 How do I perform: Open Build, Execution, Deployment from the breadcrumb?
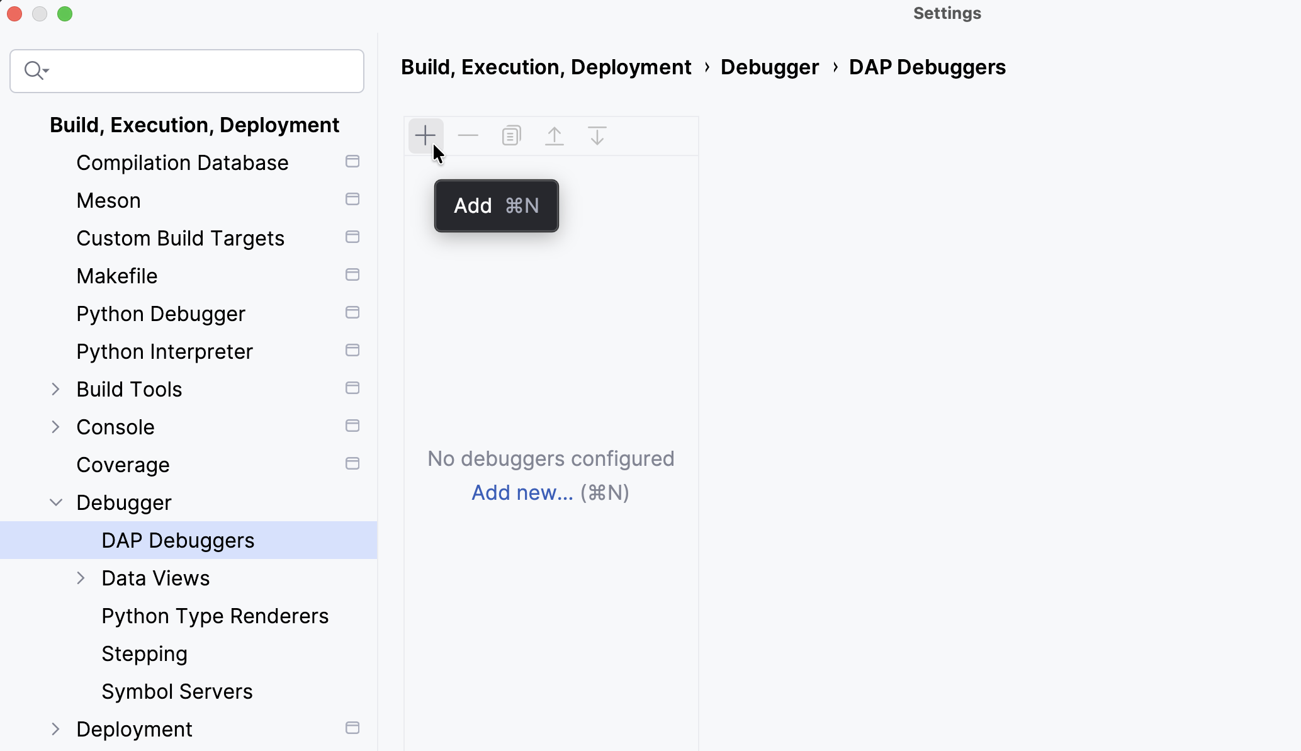pyautogui.click(x=546, y=67)
